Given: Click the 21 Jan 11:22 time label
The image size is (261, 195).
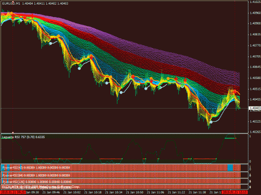Looking at the screenshot, I should tap(176, 193).
